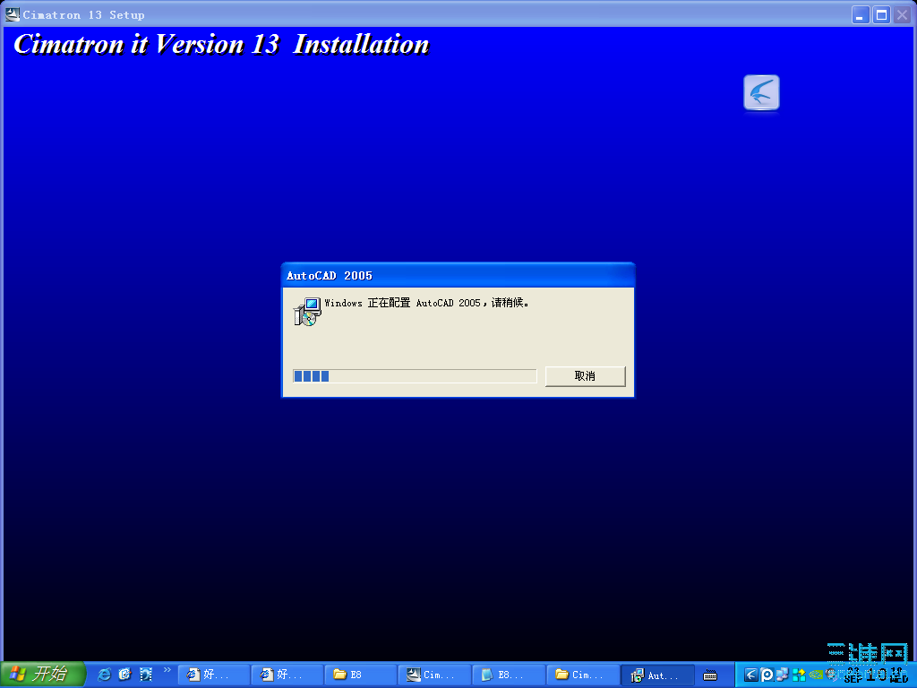This screenshot has height=688, width=917.
Task: Click the cyan squares tray icon
Action: (x=798, y=675)
